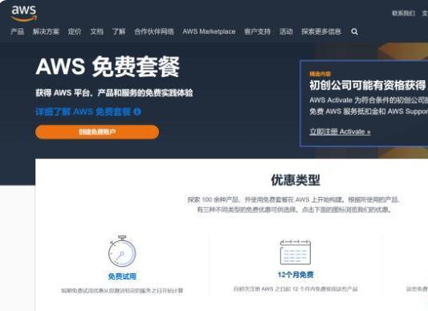The image size is (428, 311).
Task: Click the stopwatch icon above 免费试用
Action: coord(122,252)
